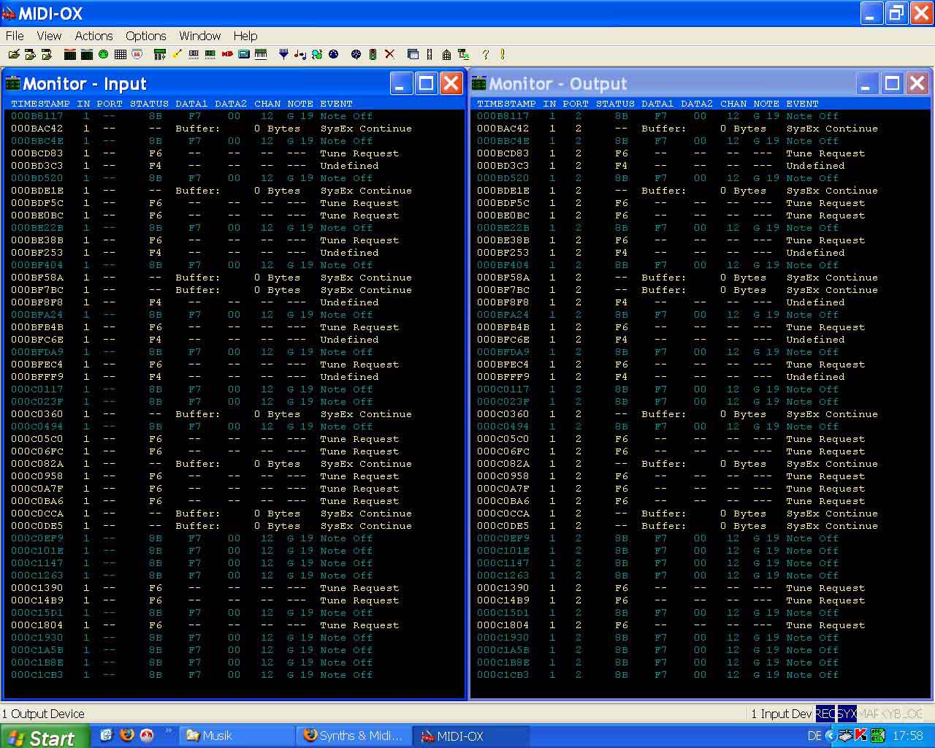Select row 000BE38B in Monitor - Output
Viewport: 935px width, 748px height.
click(x=701, y=240)
